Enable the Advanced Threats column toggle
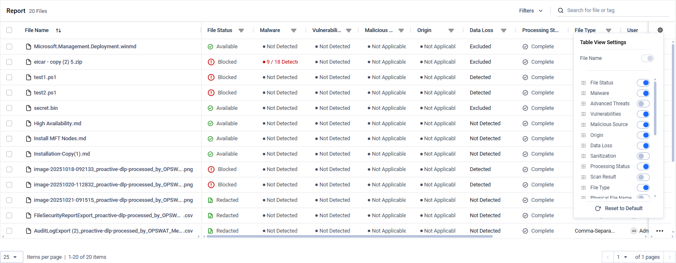Screen dimensions: 676x263 pyautogui.click(x=643, y=104)
